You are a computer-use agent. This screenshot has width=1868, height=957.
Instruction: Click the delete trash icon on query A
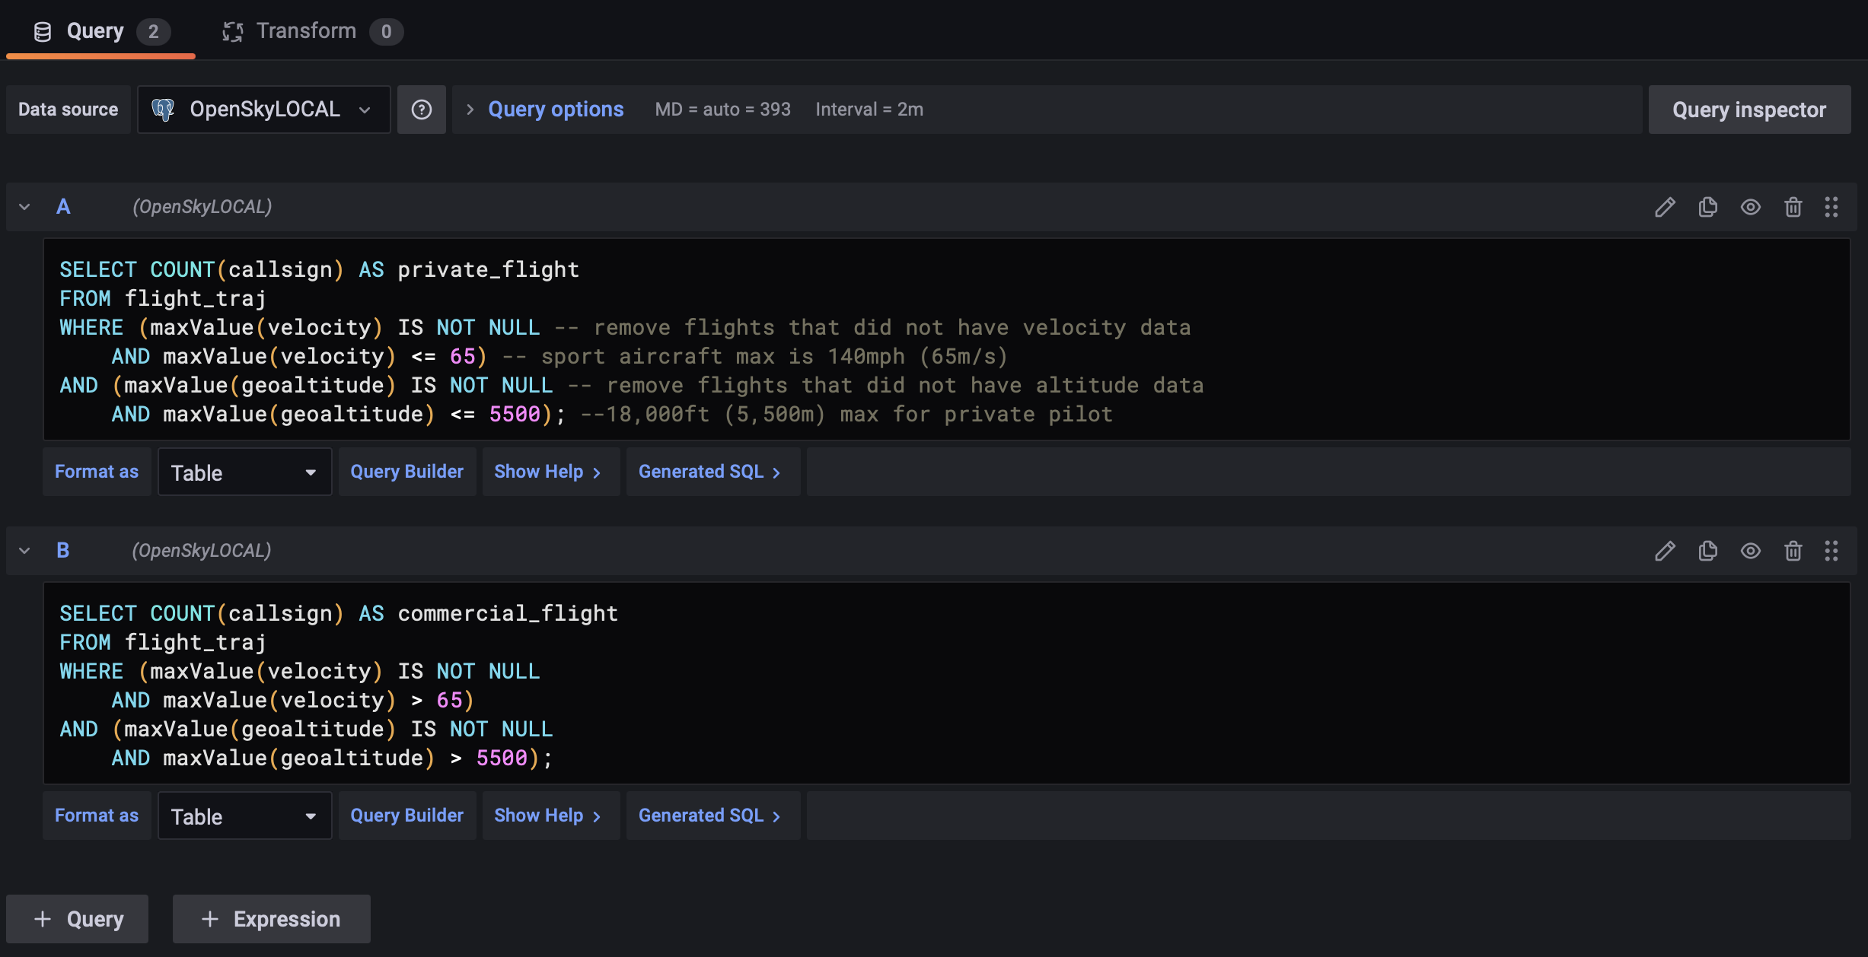(1793, 206)
